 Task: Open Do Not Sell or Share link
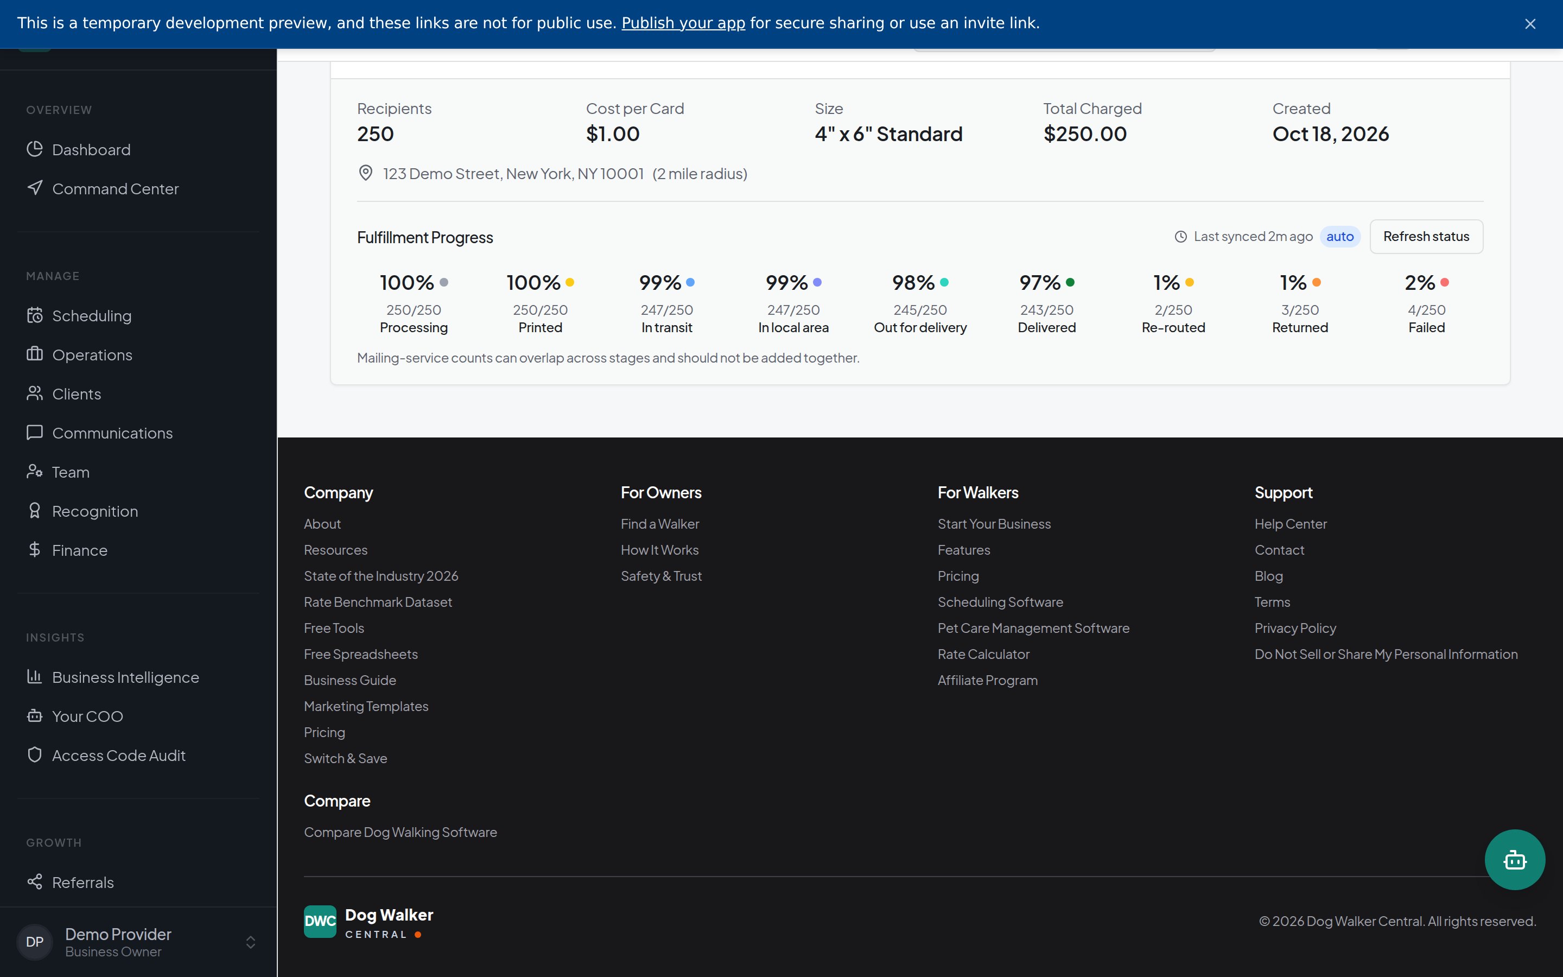click(x=1386, y=654)
